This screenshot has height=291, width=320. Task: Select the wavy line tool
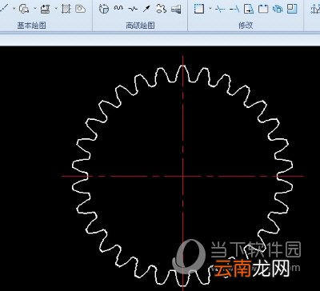(x=118, y=8)
